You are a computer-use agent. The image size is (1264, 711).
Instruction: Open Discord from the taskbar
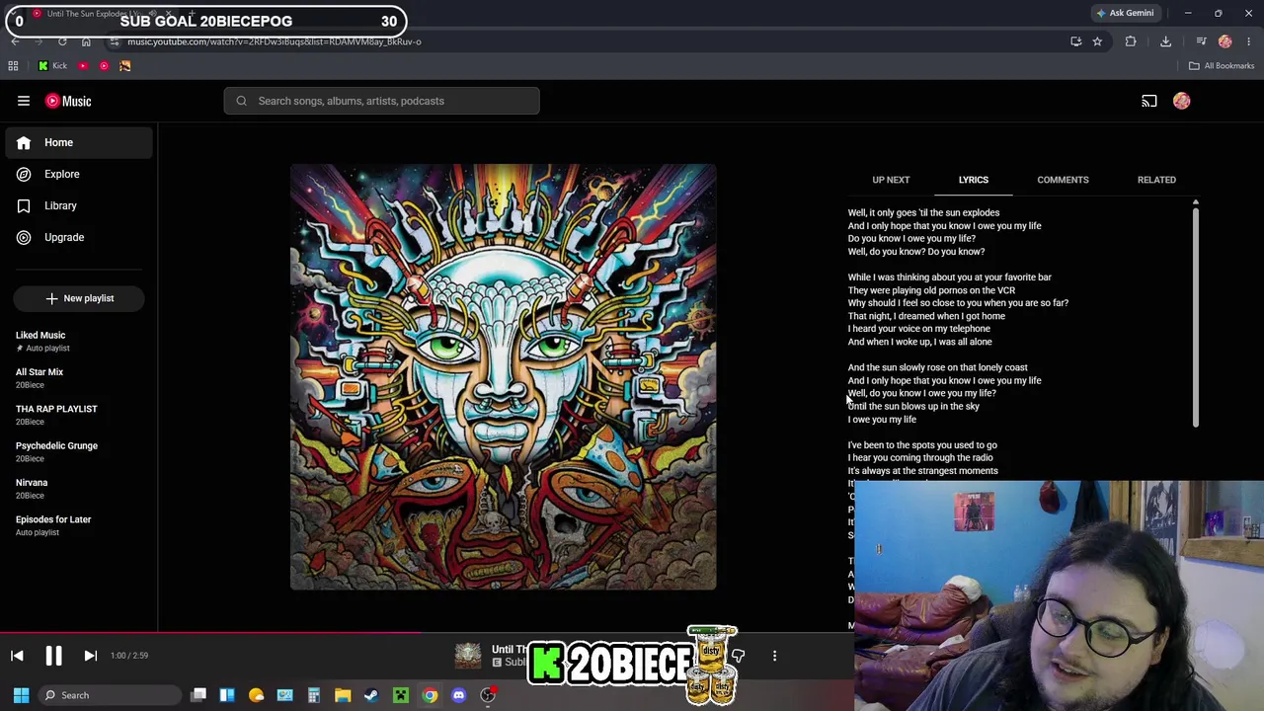pos(458,695)
